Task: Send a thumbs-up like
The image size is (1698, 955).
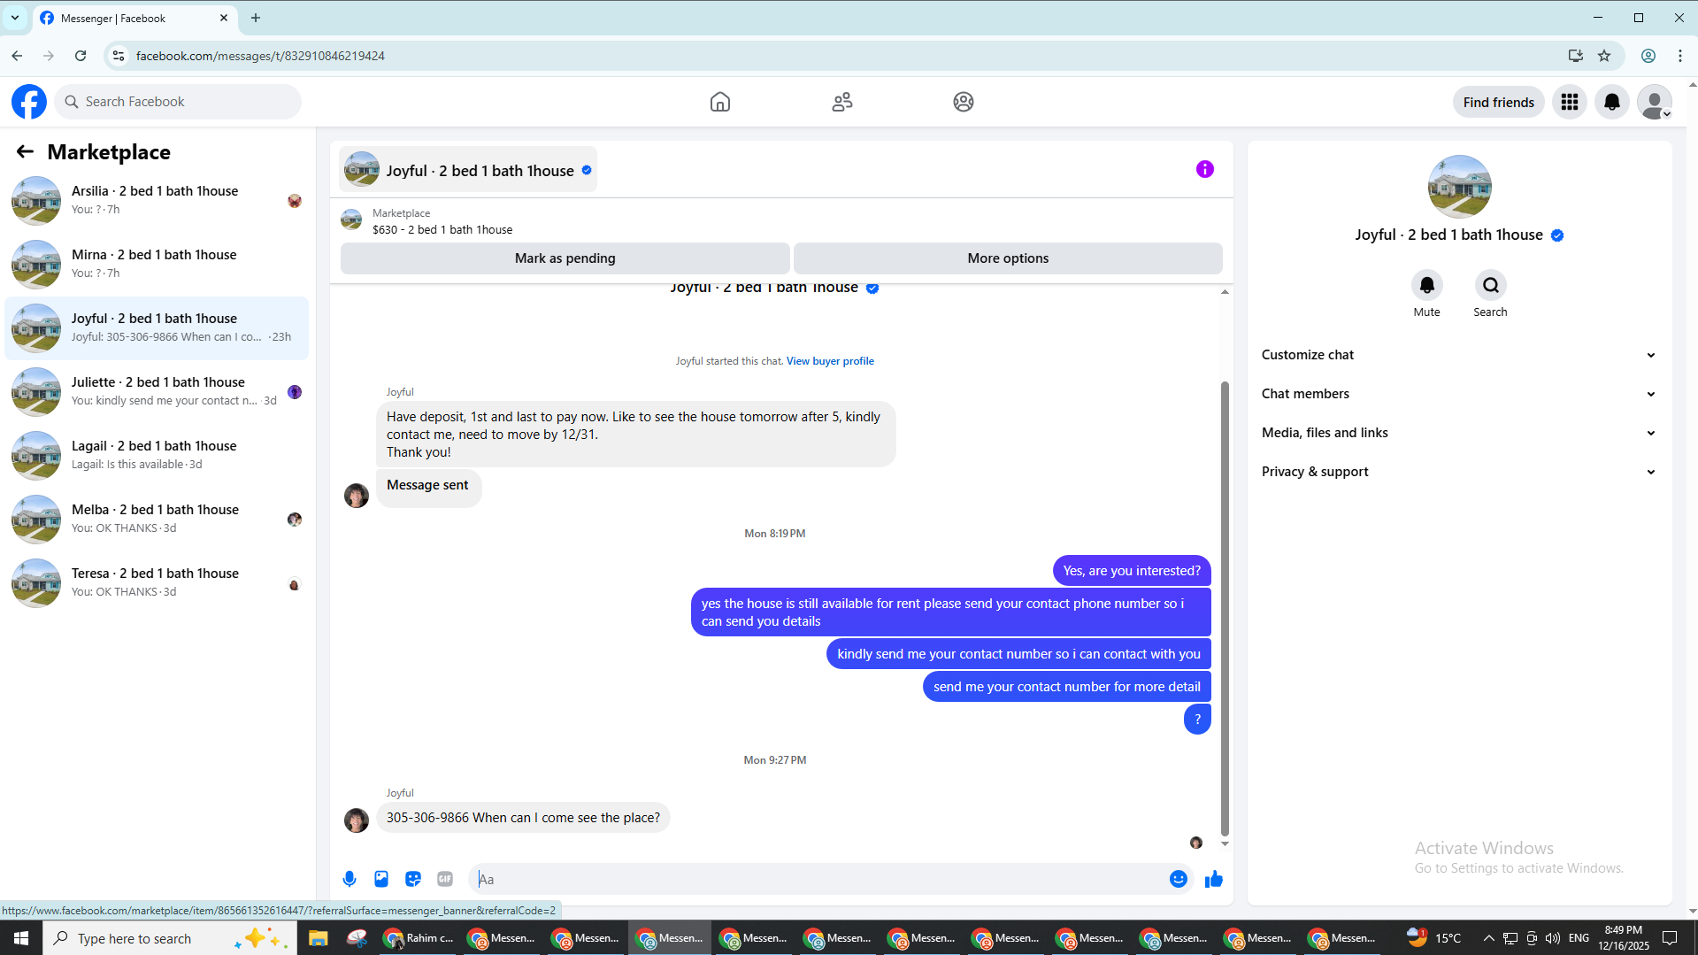Action: [1214, 879]
